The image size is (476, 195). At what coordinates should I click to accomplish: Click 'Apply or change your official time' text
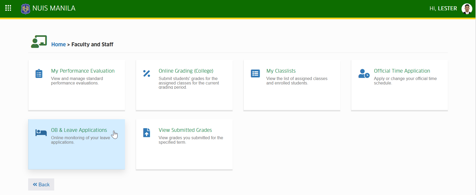point(405,81)
